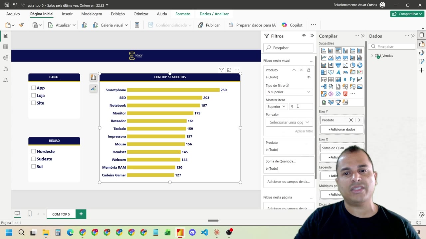Check the Nordeste checkbox in Região slicer
426x239 pixels.
(x=34, y=151)
